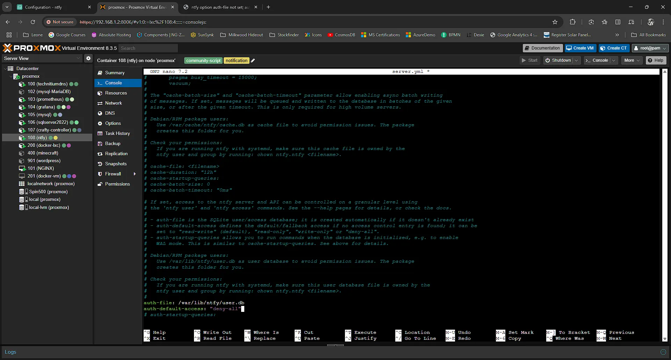Image resolution: width=671 pixels, height=360 pixels.
Task: Open the Console dropdown arrow
Action: click(614, 60)
